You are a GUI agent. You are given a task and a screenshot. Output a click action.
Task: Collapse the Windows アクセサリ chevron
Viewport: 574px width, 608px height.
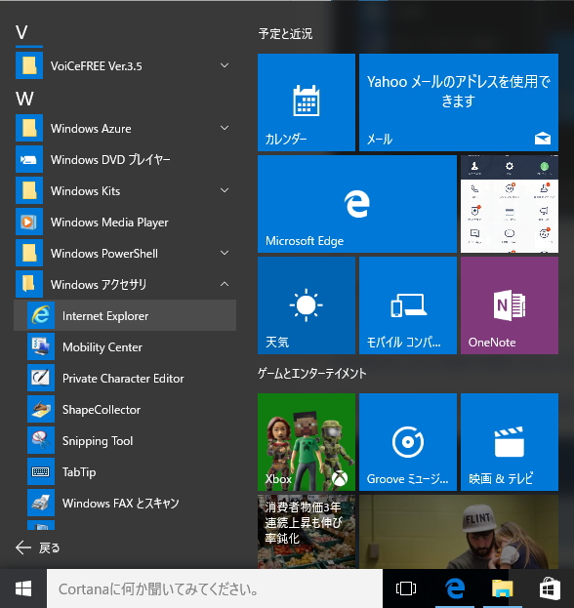coord(225,284)
